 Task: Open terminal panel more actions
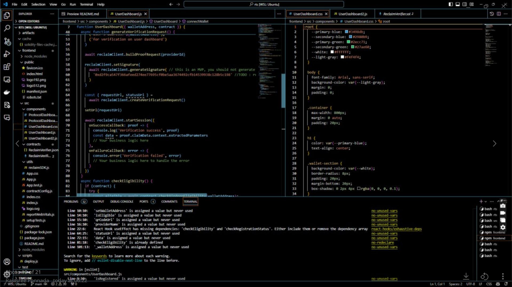click(492, 201)
